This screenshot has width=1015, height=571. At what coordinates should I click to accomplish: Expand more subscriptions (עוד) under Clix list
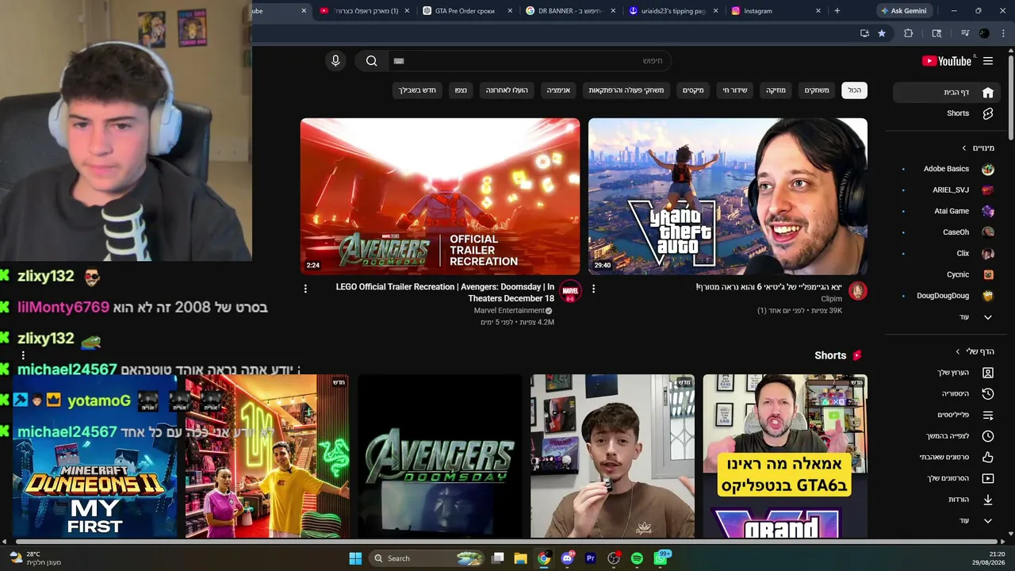pos(945,317)
